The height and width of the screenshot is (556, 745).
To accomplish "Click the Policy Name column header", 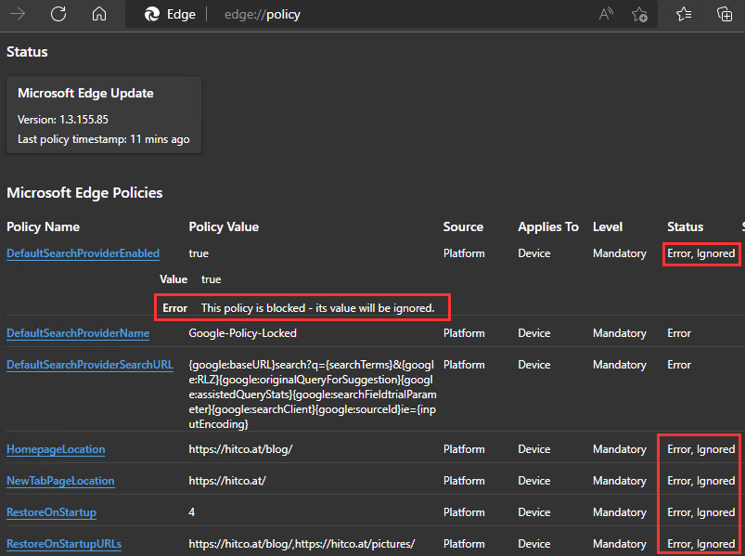I will [x=43, y=226].
